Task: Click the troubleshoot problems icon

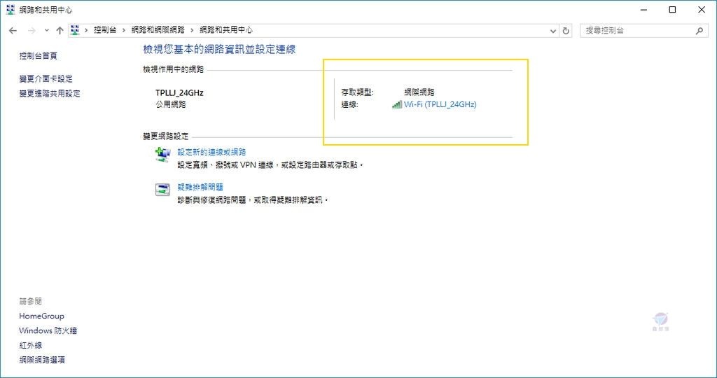Action: tap(162, 189)
